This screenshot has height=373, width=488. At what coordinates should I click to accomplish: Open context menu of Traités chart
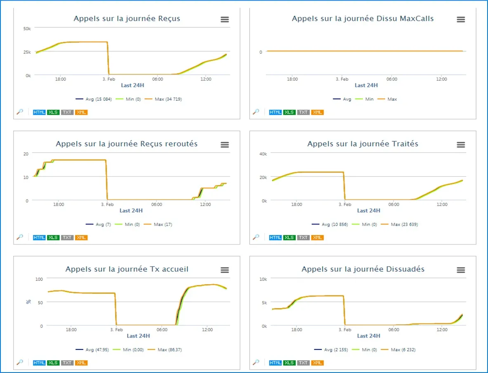click(461, 145)
